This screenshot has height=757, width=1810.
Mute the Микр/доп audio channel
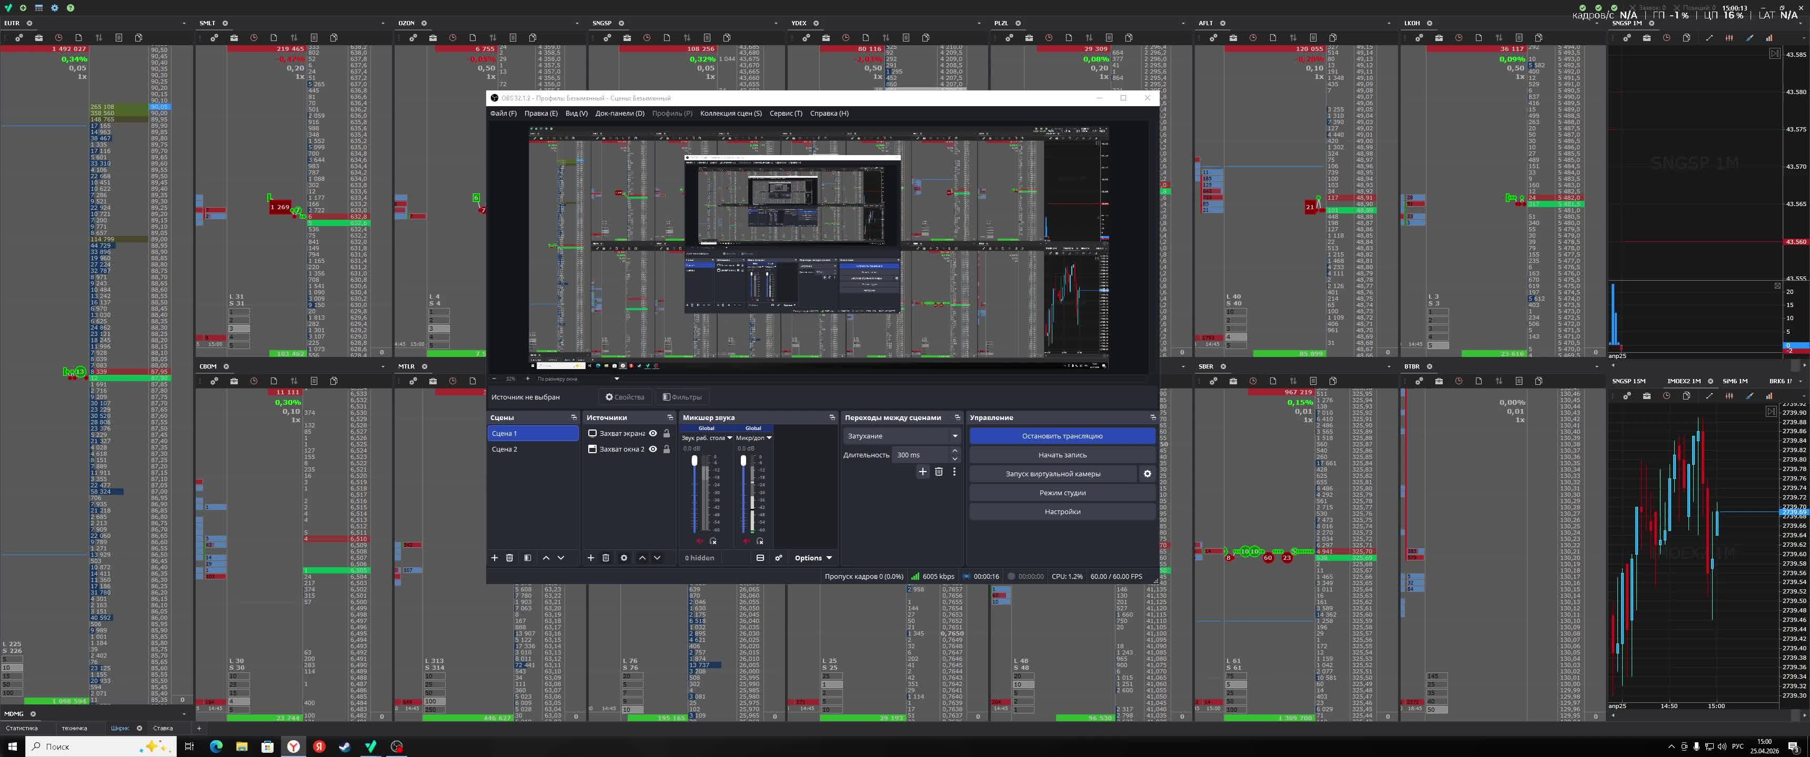click(x=746, y=541)
